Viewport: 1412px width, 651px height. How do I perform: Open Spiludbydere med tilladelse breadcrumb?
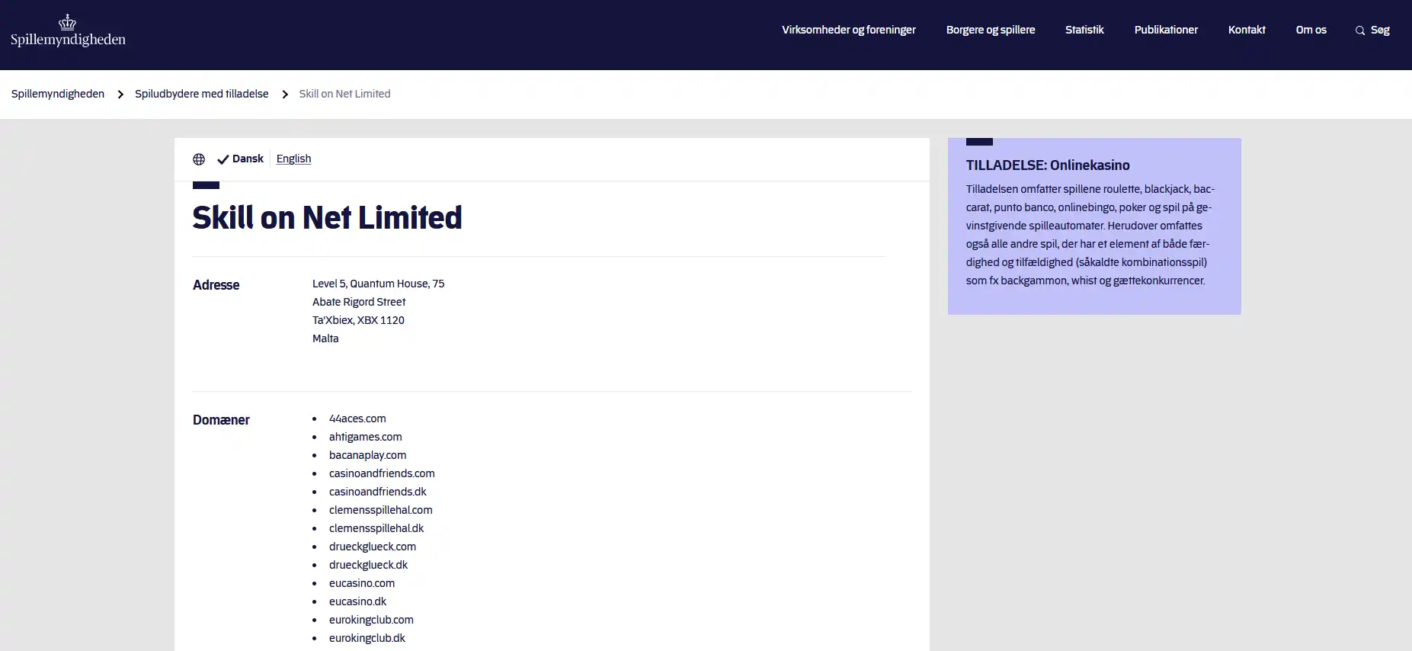tap(201, 94)
